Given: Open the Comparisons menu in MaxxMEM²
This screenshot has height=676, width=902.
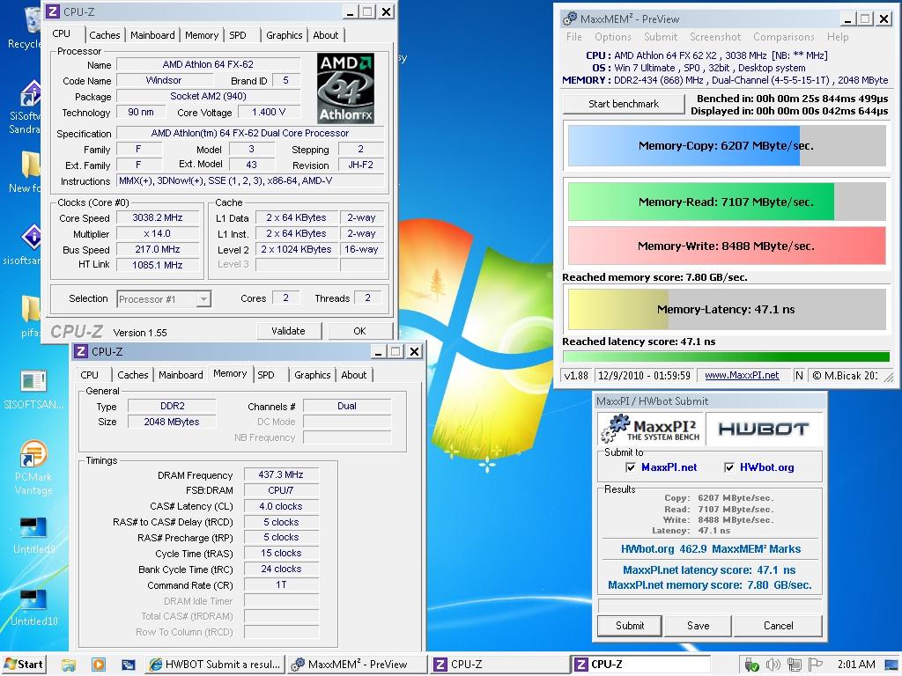Looking at the screenshot, I should click(x=783, y=37).
